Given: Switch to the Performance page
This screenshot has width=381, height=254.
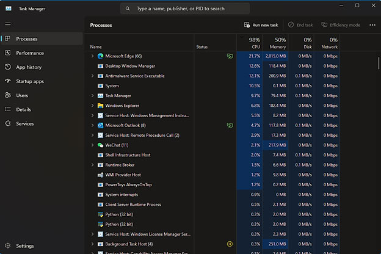Looking at the screenshot, I should [42, 53].
